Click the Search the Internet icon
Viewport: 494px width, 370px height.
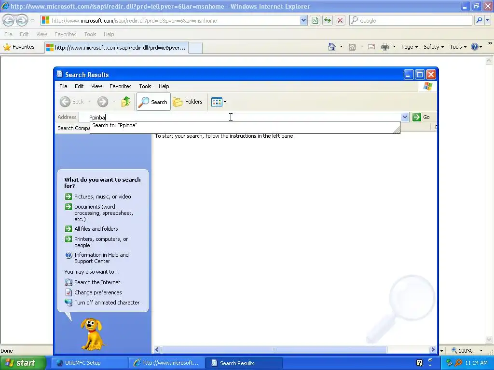click(x=69, y=282)
